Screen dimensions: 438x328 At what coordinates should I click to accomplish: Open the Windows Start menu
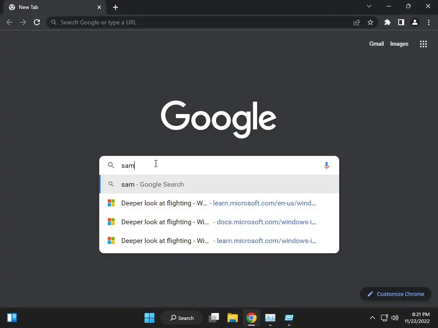tap(149, 318)
